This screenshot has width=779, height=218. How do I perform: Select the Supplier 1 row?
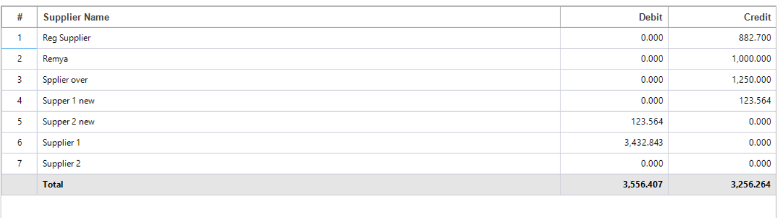pos(389,142)
